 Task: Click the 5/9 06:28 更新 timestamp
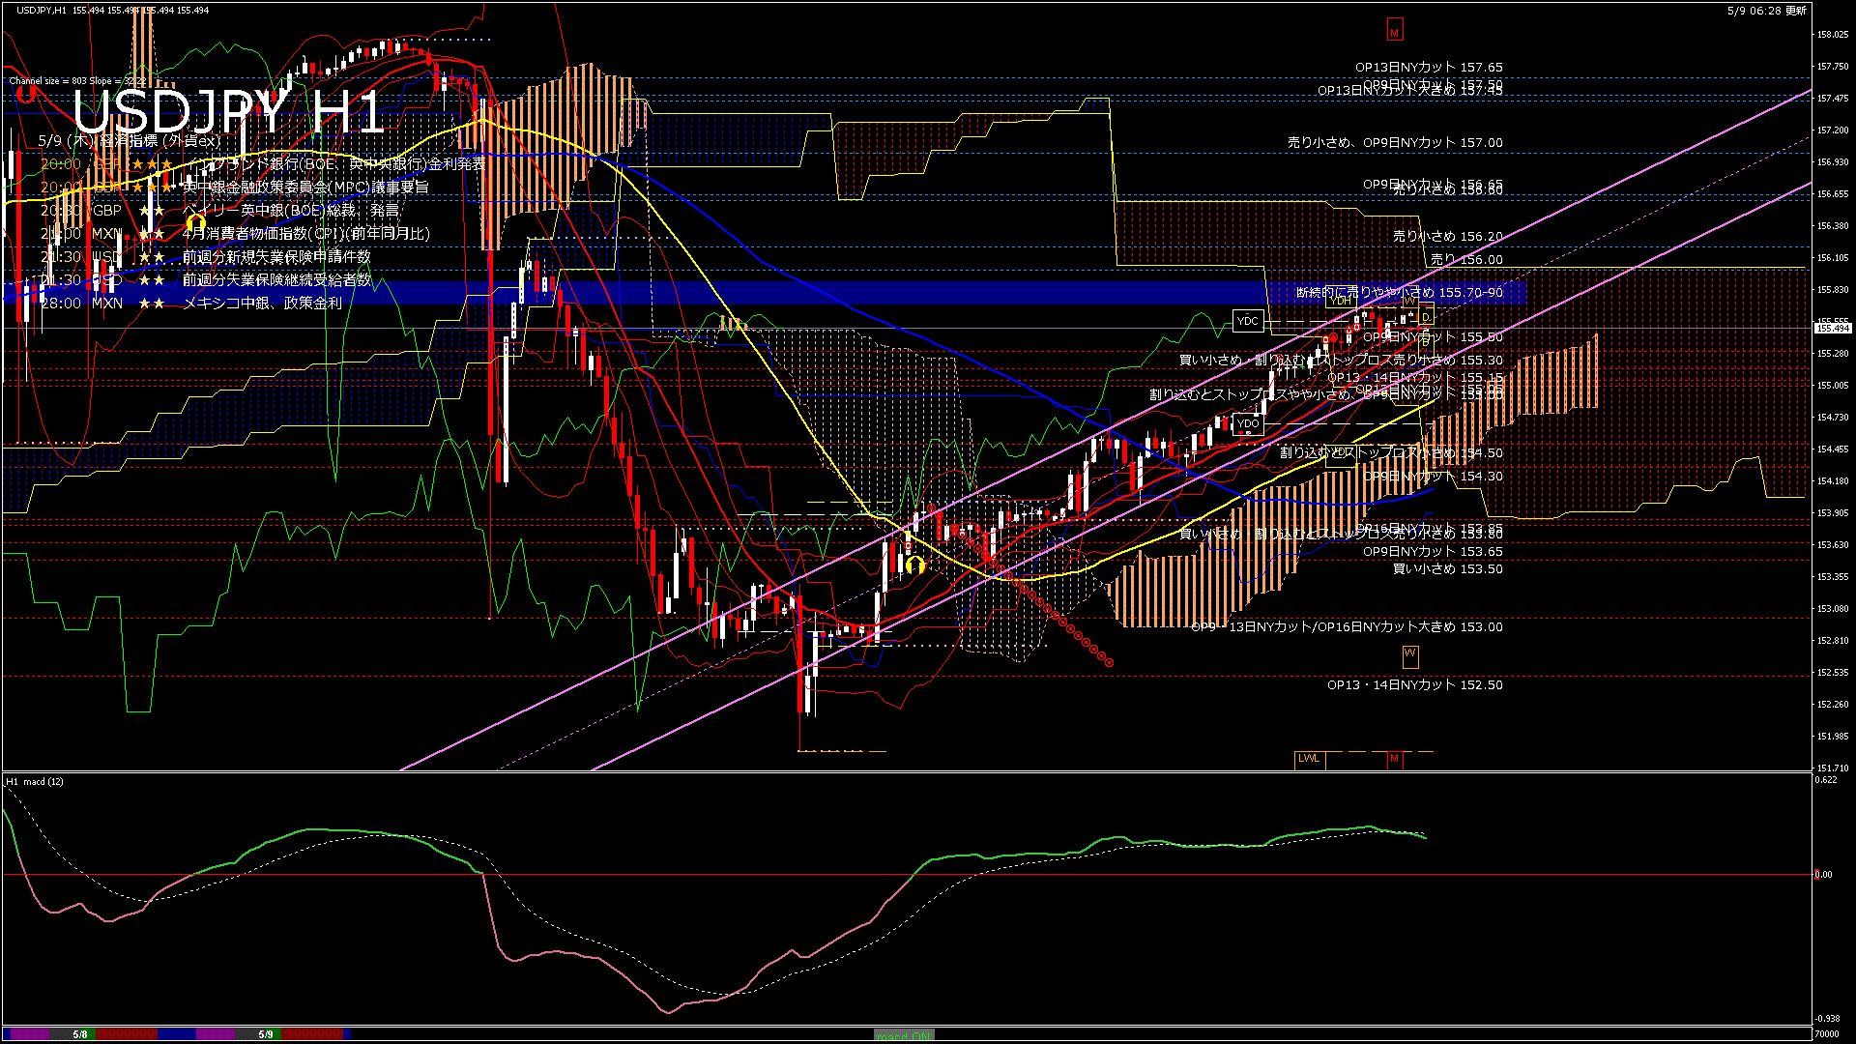(1766, 11)
